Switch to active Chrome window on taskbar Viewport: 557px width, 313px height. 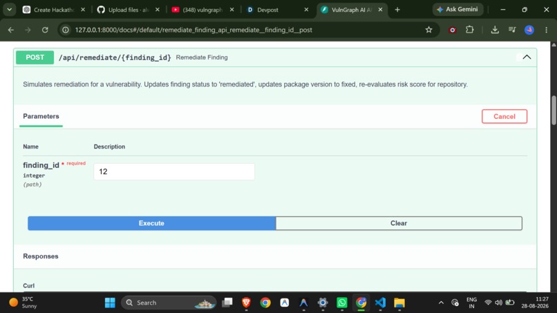361,303
